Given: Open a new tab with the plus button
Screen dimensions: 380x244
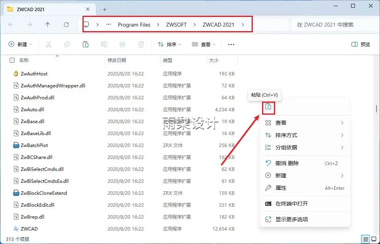Looking at the screenshot, I should 105,10.
